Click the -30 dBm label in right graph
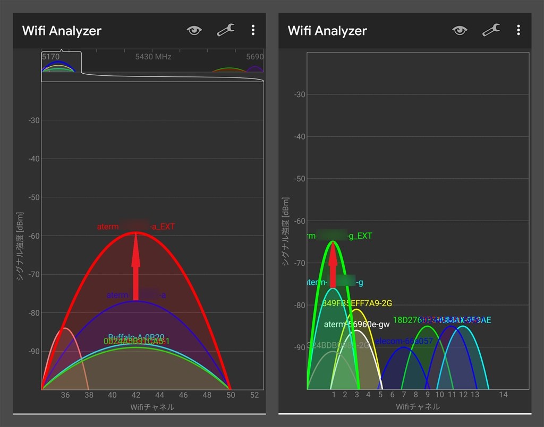544x427 pixels. coord(300,94)
